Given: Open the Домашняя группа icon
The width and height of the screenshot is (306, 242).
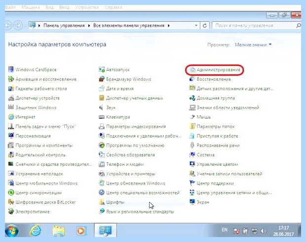Looking at the screenshot, I should point(192,98).
